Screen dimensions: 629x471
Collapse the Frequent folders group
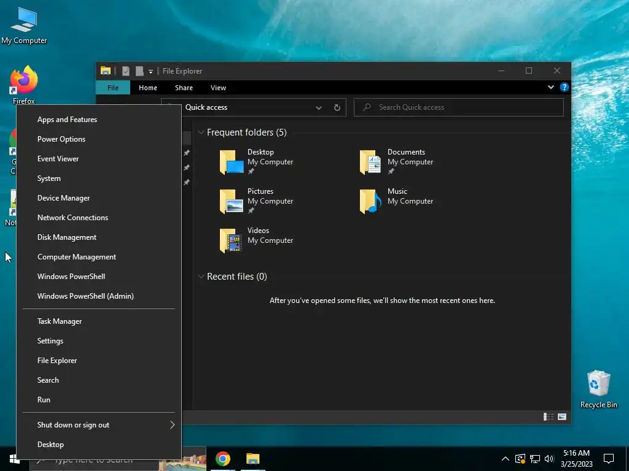point(201,132)
